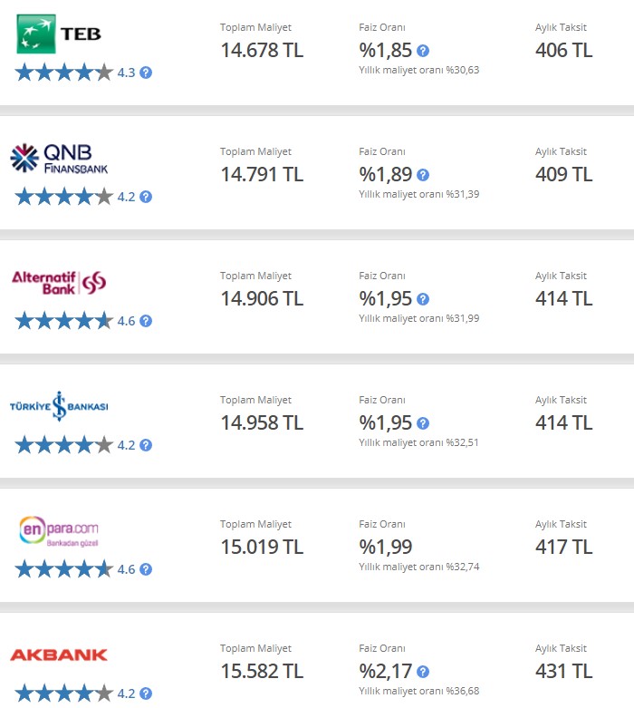Show info for TEB %1,85 interest rate
The height and width of the screenshot is (708, 634).
click(x=423, y=51)
